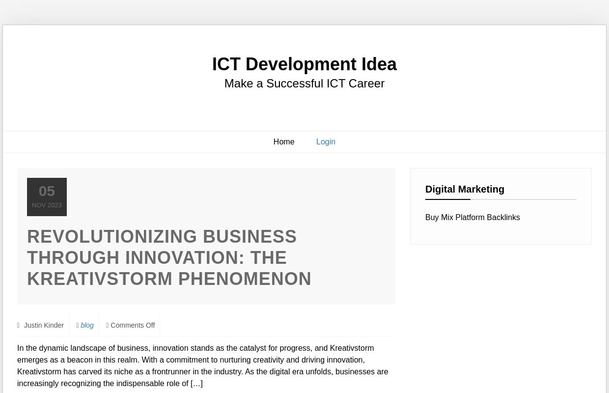609x393 pixels.
Task: Click the comments icon before Comments Off
Action: click(x=108, y=325)
